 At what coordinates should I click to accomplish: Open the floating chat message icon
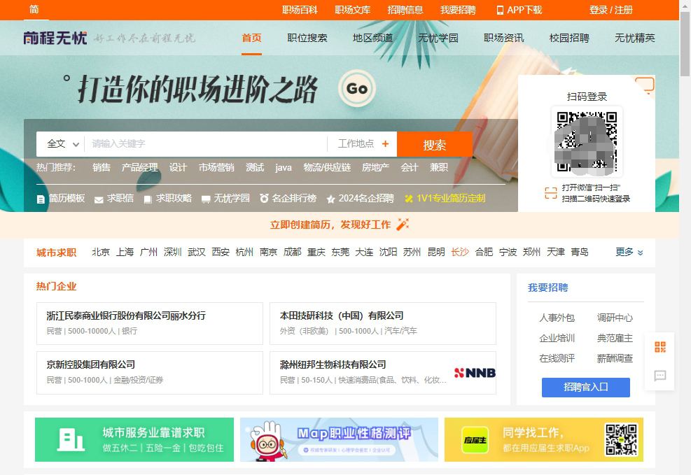click(659, 376)
